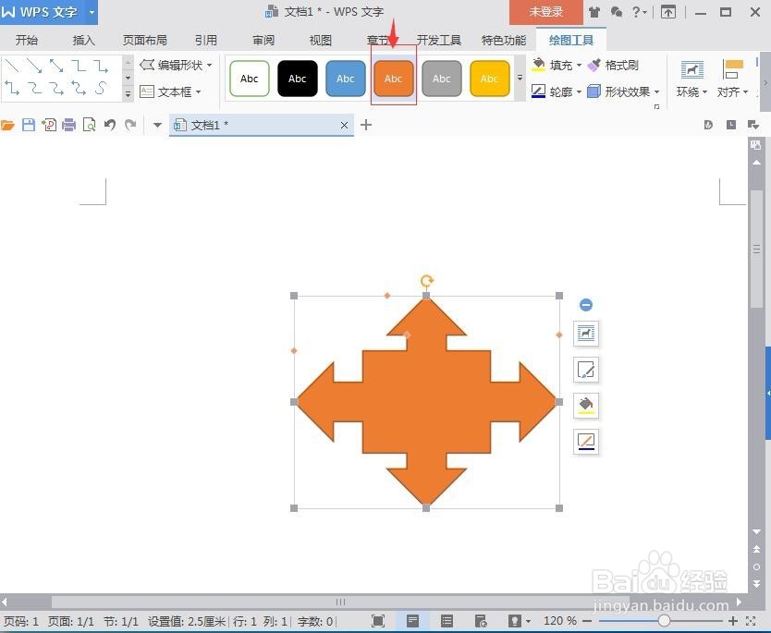Switch to the 引用 tab
The height and width of the screenshot is (633, 771).
click(206, 40)
